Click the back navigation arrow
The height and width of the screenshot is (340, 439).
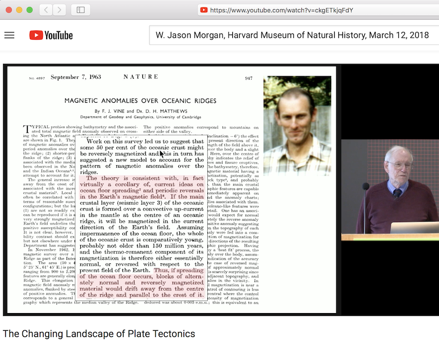45,9
